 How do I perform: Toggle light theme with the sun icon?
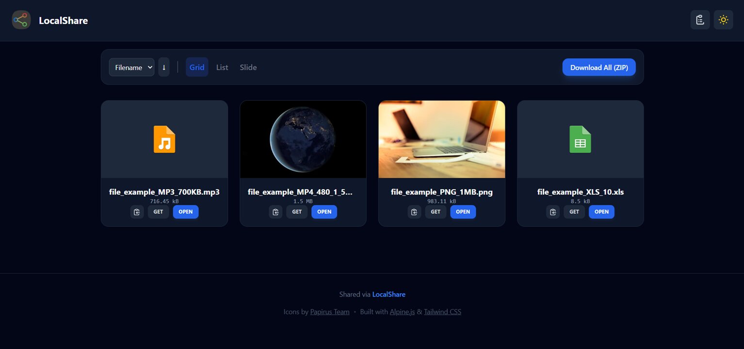(x=723, y=20)
